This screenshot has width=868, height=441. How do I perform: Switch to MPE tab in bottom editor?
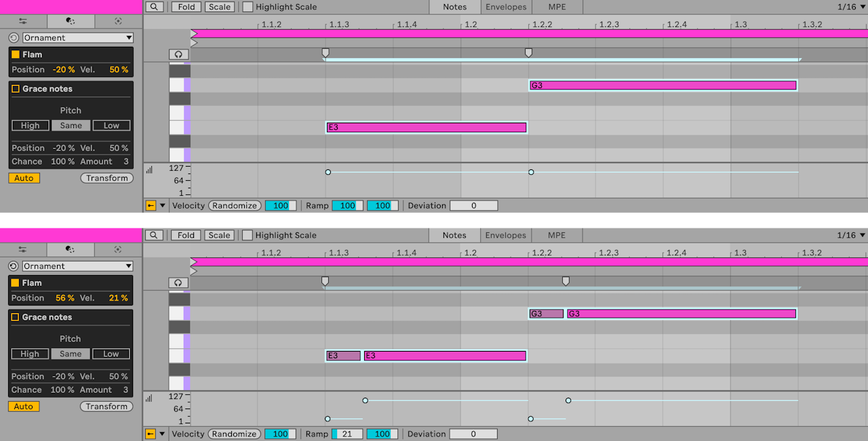coord(557,235)
